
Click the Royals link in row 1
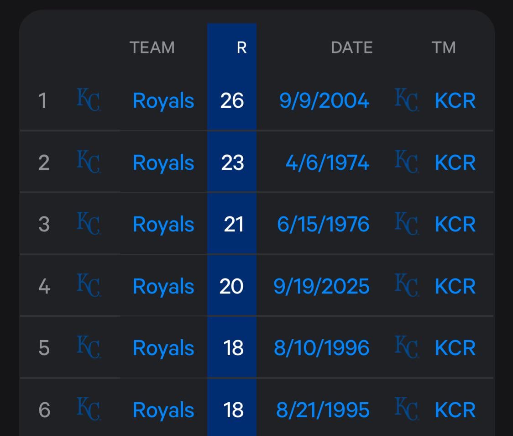[x=162, y=100]
